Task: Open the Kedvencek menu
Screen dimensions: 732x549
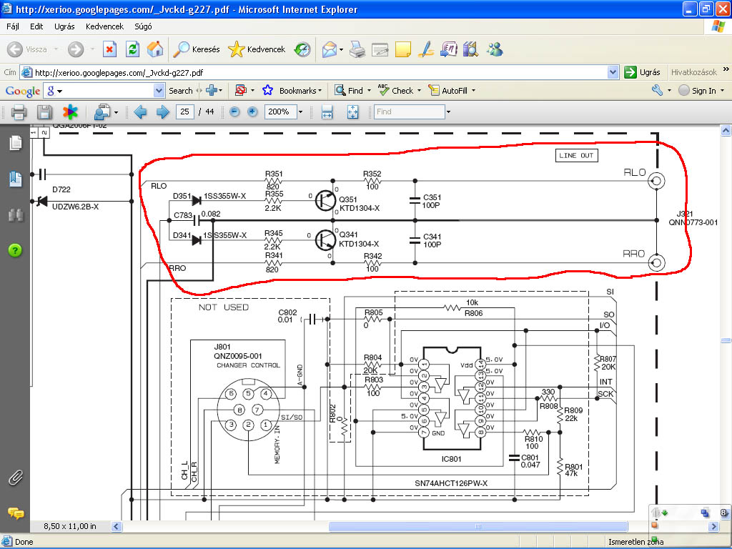Action: pyautogui.click(x=104, y=26)
